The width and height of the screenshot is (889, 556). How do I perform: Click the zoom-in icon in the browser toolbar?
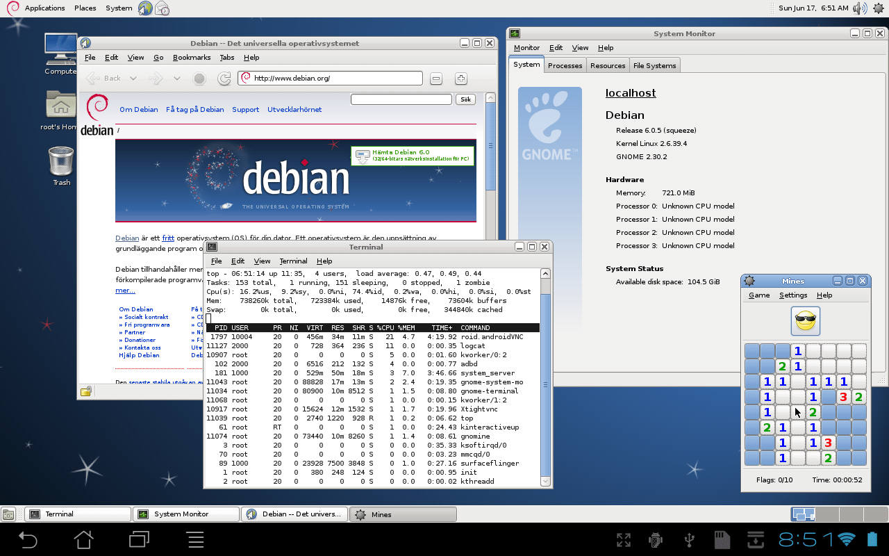click(460, 78)
